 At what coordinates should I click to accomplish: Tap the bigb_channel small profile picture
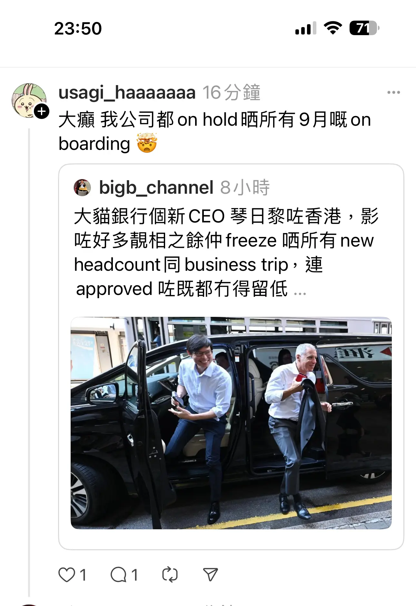[83, 188]
